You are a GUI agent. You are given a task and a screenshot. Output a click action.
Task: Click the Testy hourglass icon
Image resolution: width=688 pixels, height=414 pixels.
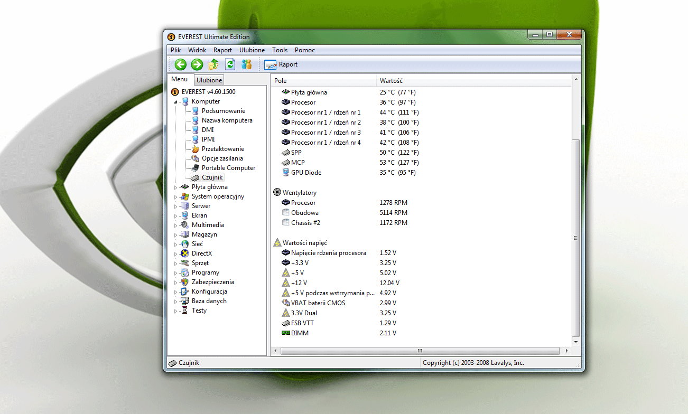[x=185, y=310]
